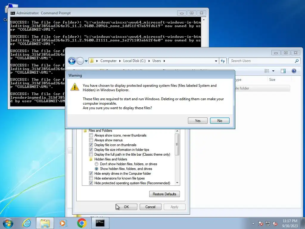Open the Windows Start button
Image resolution: width=305 pixels, height=229 pixels.
click(8, 223)
